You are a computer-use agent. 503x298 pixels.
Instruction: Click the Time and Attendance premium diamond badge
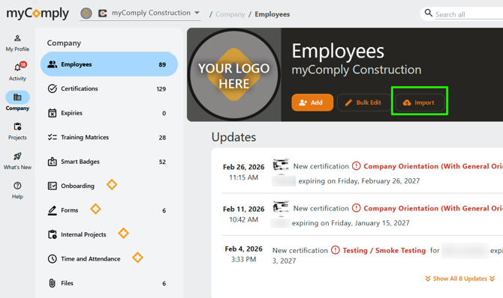[137, 258]
